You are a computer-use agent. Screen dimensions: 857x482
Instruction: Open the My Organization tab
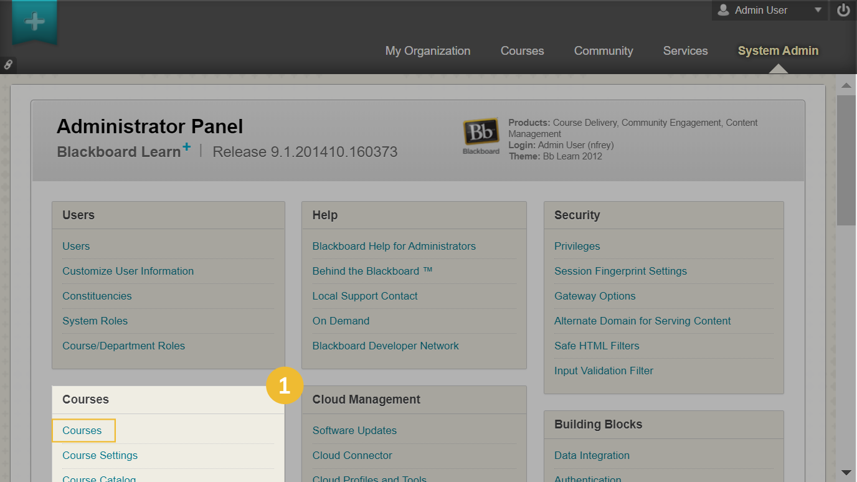pyautogui.click(x=428, y=51)
